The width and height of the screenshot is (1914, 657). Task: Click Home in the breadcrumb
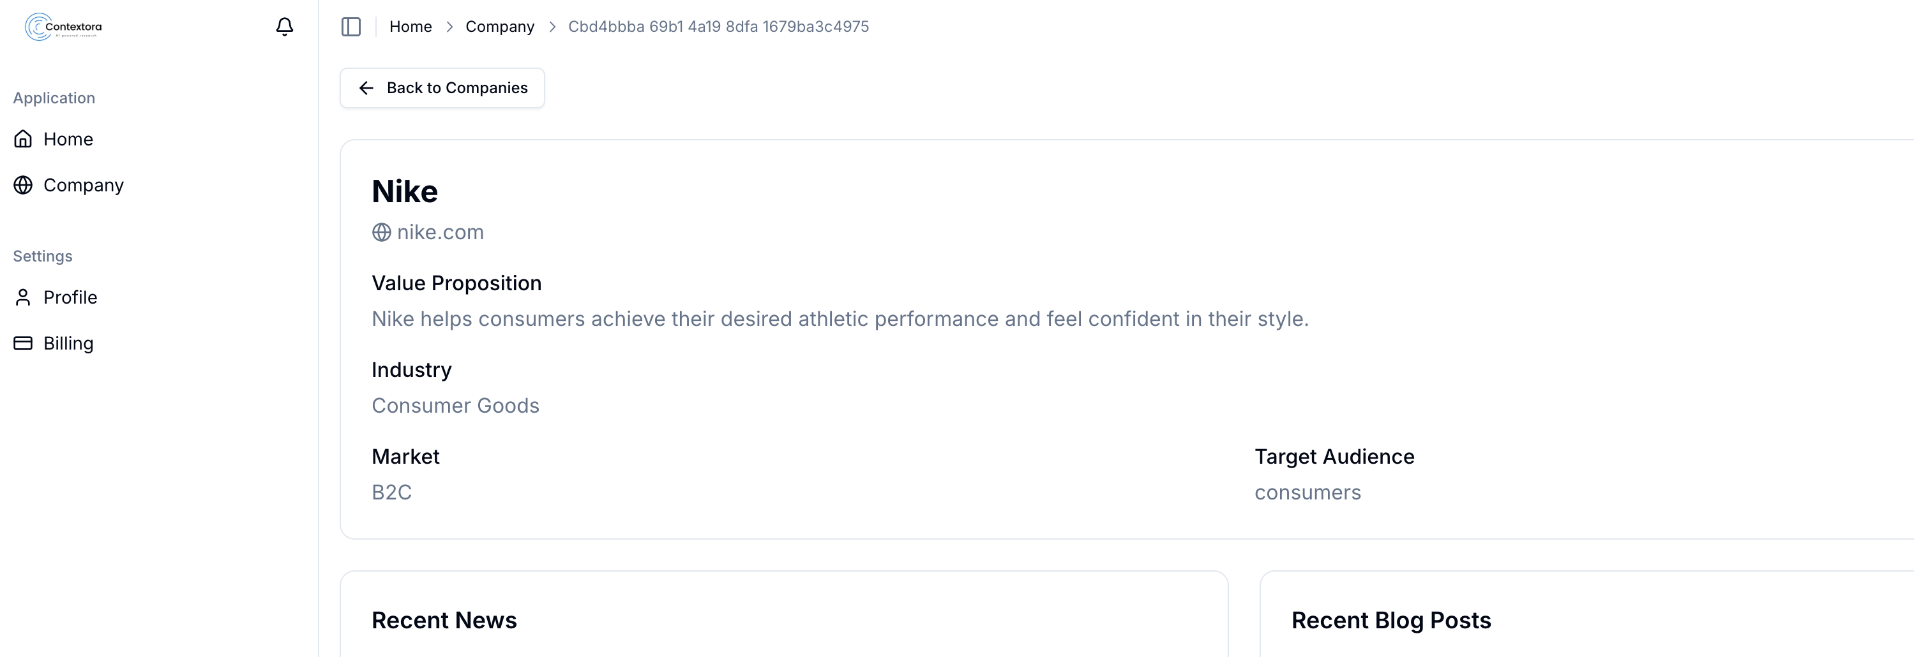410,27
